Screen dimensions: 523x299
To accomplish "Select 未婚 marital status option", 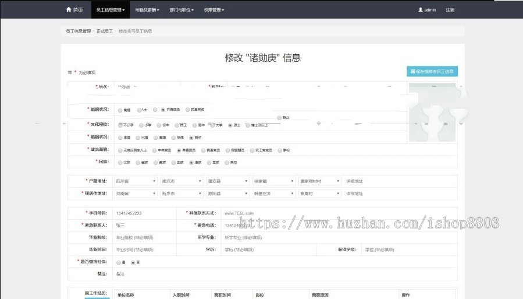I will 120,138.
